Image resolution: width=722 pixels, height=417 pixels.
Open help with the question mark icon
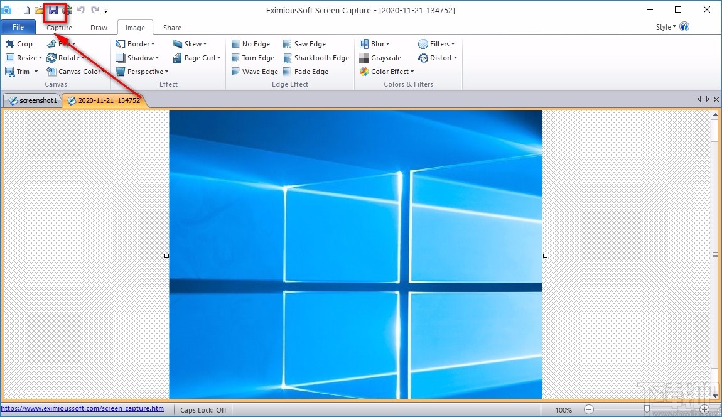pos(685,27)
